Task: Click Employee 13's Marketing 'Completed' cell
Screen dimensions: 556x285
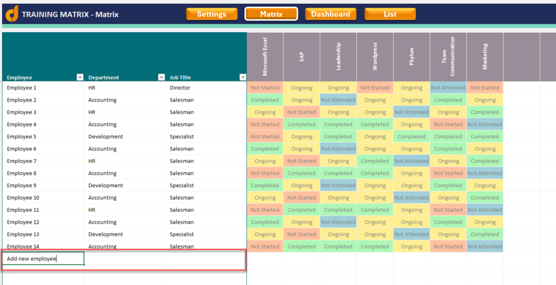Action: click(485, 235)
